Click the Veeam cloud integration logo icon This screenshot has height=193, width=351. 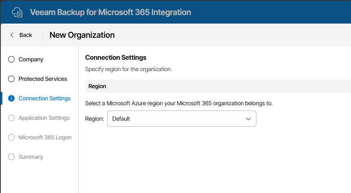pos(17,12)
